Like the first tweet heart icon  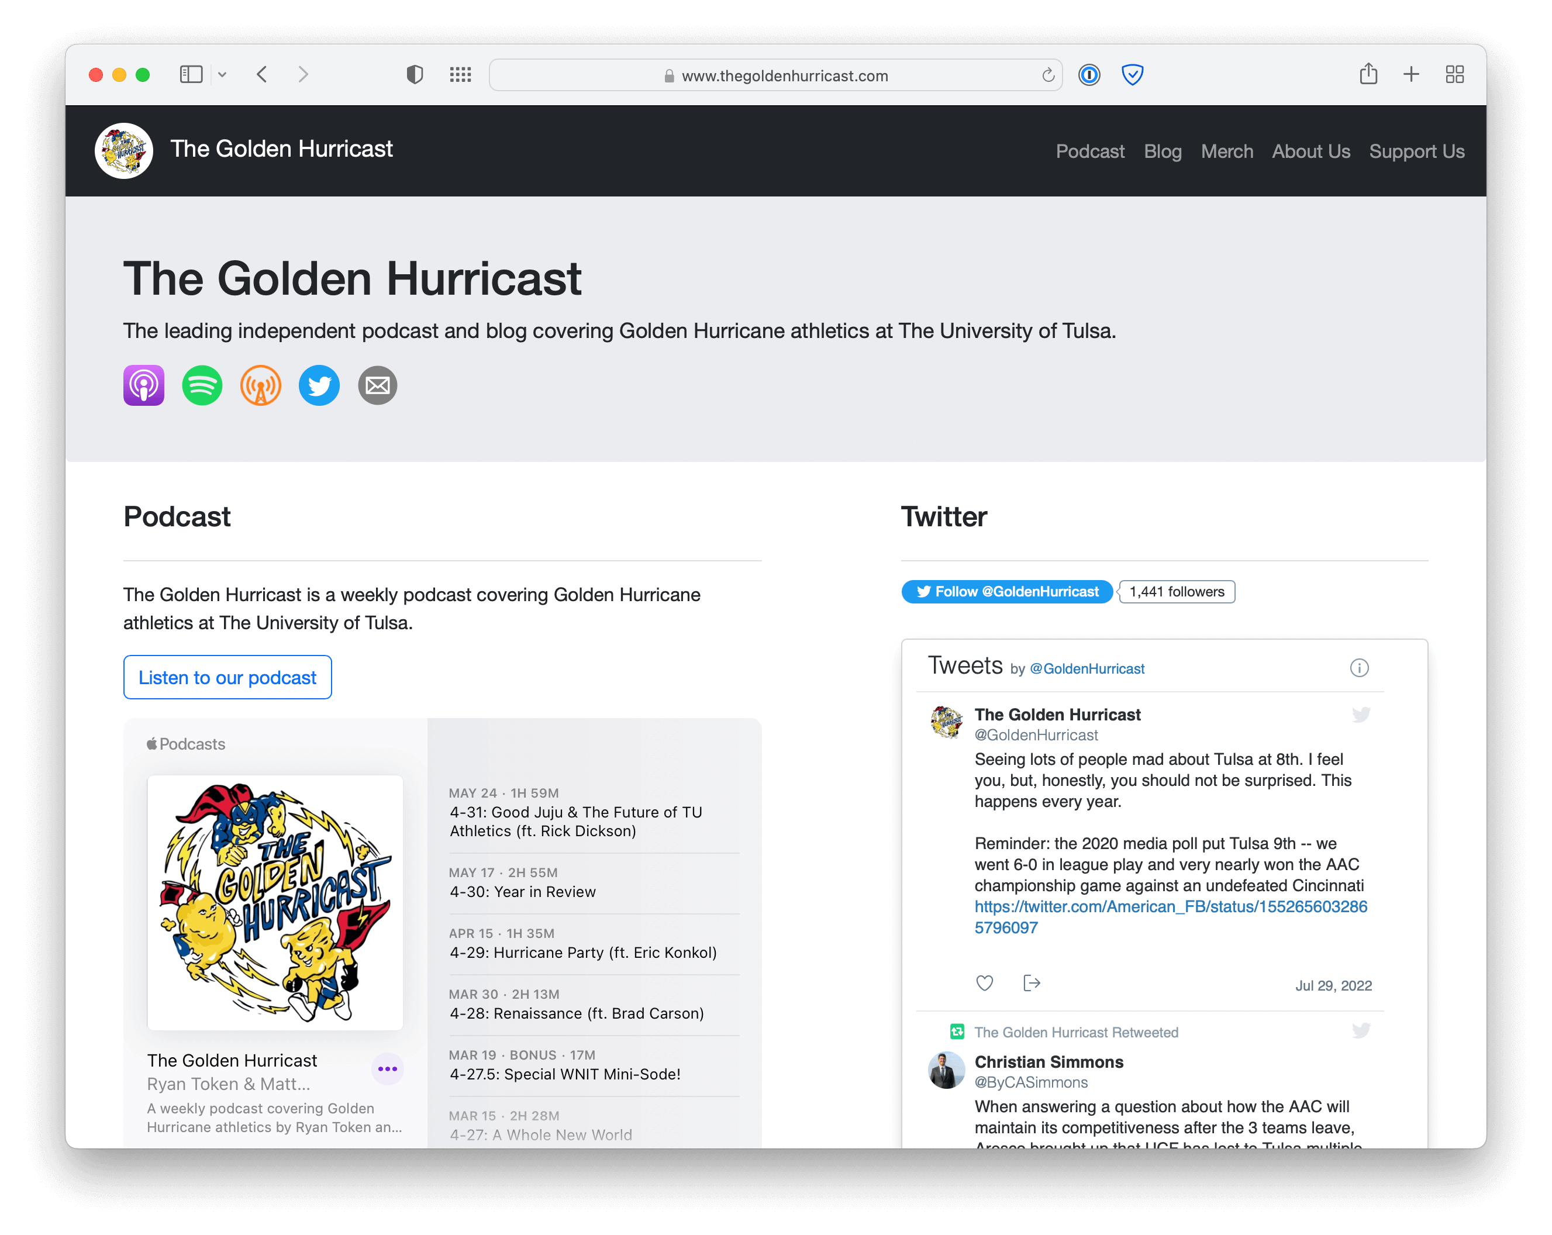coord(985,983)
